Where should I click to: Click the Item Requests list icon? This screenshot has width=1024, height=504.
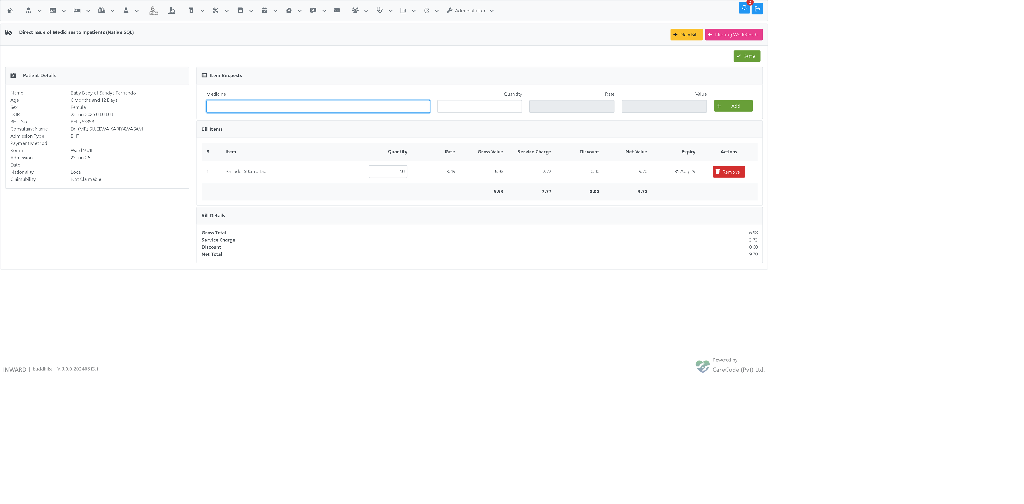pos(204,76)
